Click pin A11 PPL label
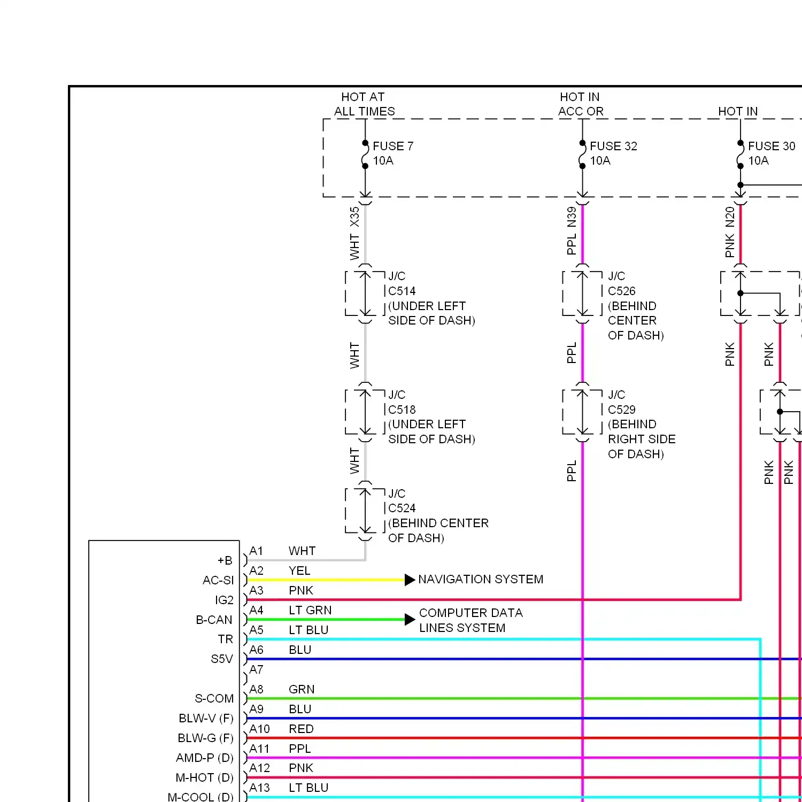 point(280,749)
